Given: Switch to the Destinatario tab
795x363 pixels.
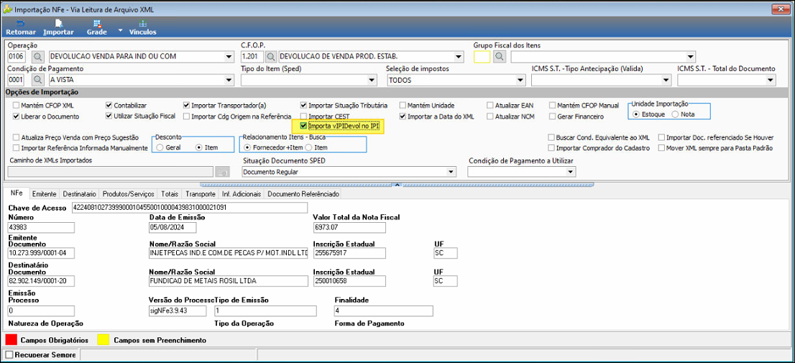Looking at the screenshot, I should click(79, 194).
